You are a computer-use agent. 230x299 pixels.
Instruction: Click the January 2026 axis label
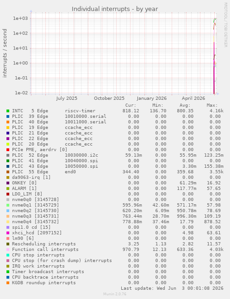point(152,98)
